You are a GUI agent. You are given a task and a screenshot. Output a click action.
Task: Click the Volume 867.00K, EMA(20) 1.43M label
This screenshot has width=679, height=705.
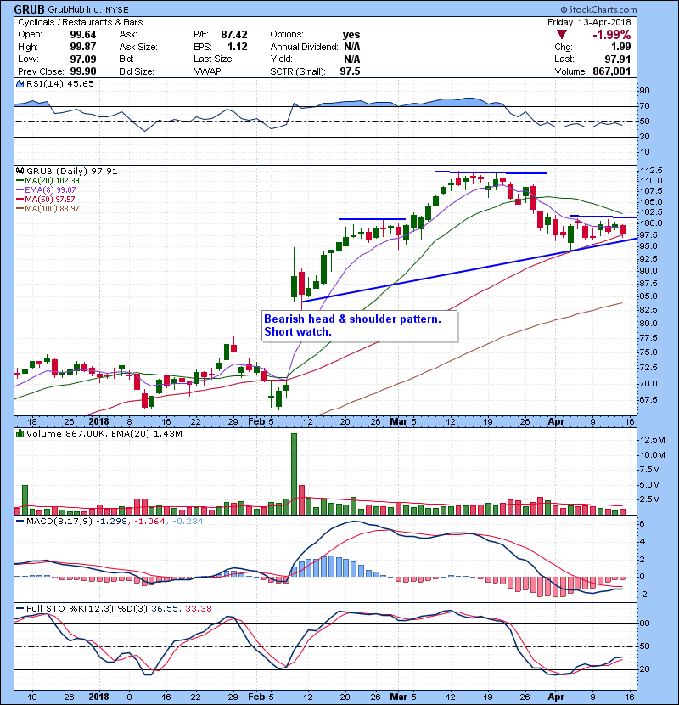[104, 433]
